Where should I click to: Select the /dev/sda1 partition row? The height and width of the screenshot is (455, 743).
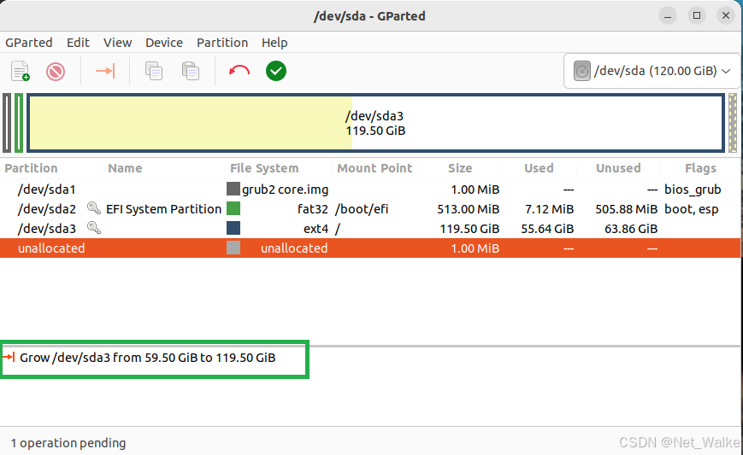(x=370, y=190)
